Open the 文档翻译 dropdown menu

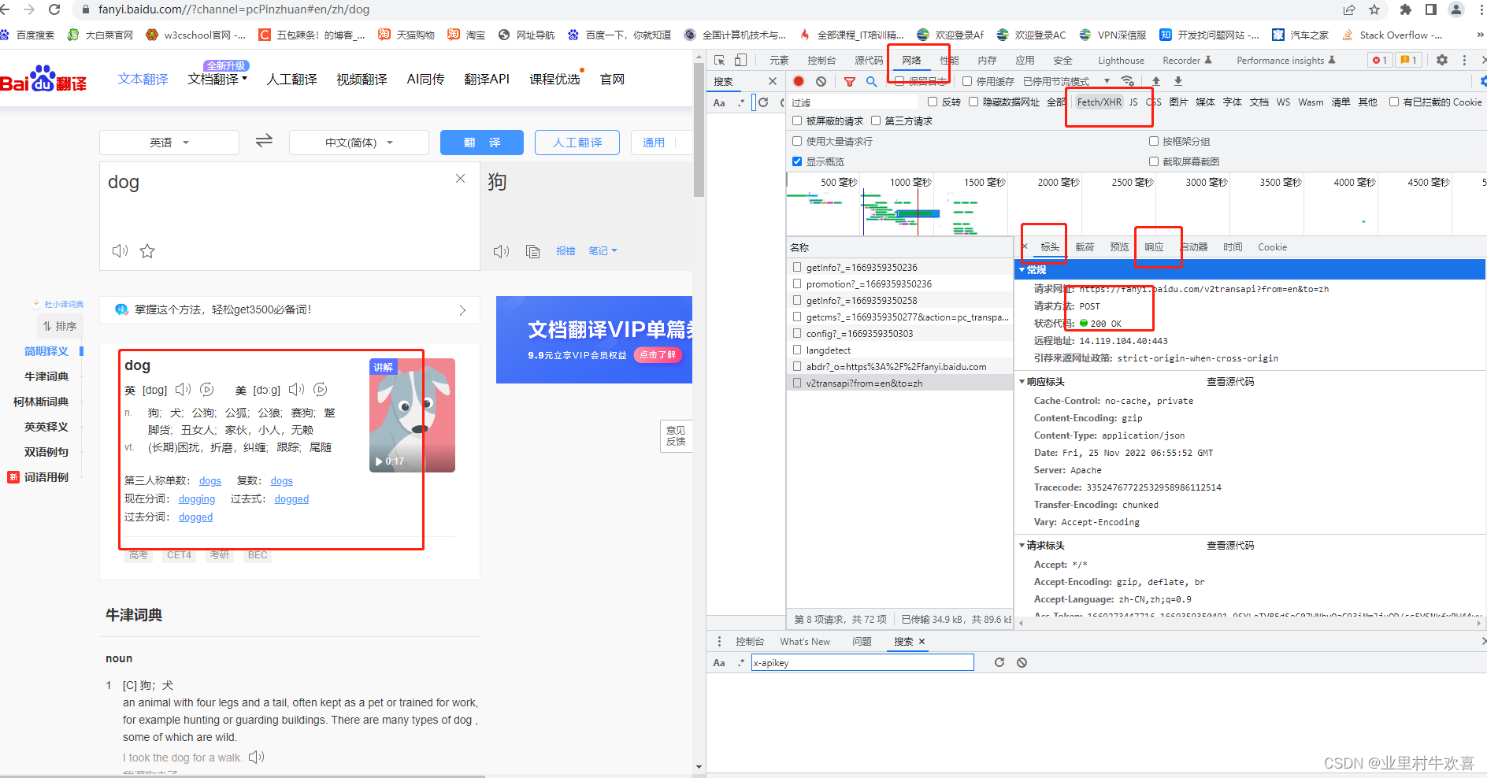pyautogui.click(x=217, y=79)
